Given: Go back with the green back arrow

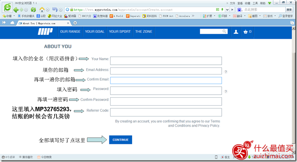Looking at the screenshot, I should point(16,10).
